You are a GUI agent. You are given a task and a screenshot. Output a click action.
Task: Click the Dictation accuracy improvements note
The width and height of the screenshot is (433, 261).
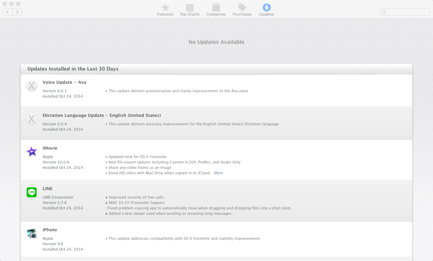(x=193, y=124)
